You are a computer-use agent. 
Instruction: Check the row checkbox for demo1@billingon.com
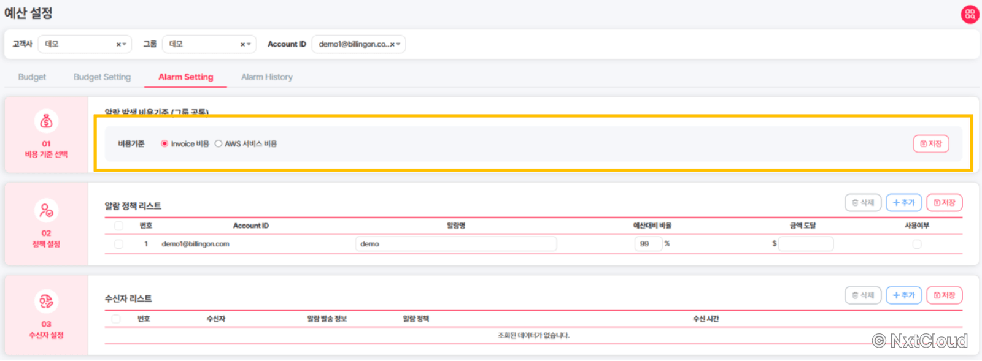coord(118,244)
